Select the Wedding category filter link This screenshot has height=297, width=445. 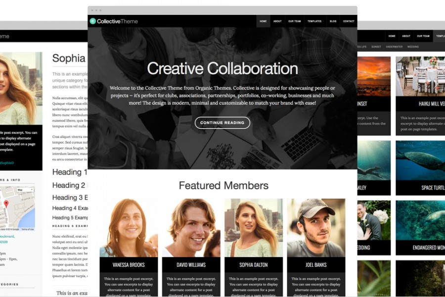tap(413, 47)
